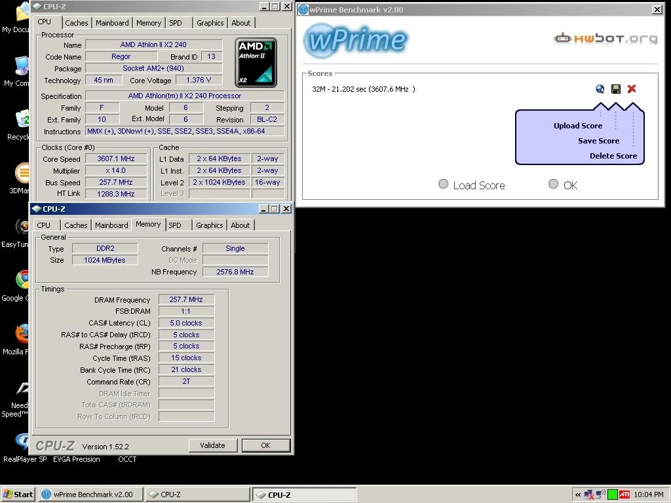
Task: Click the floppy disk Save Score icon
Action: click(x=615, y=88)
